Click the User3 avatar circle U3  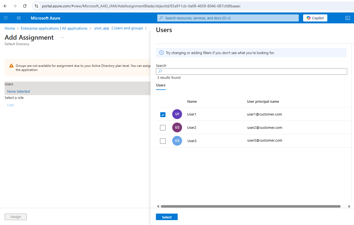177,141
